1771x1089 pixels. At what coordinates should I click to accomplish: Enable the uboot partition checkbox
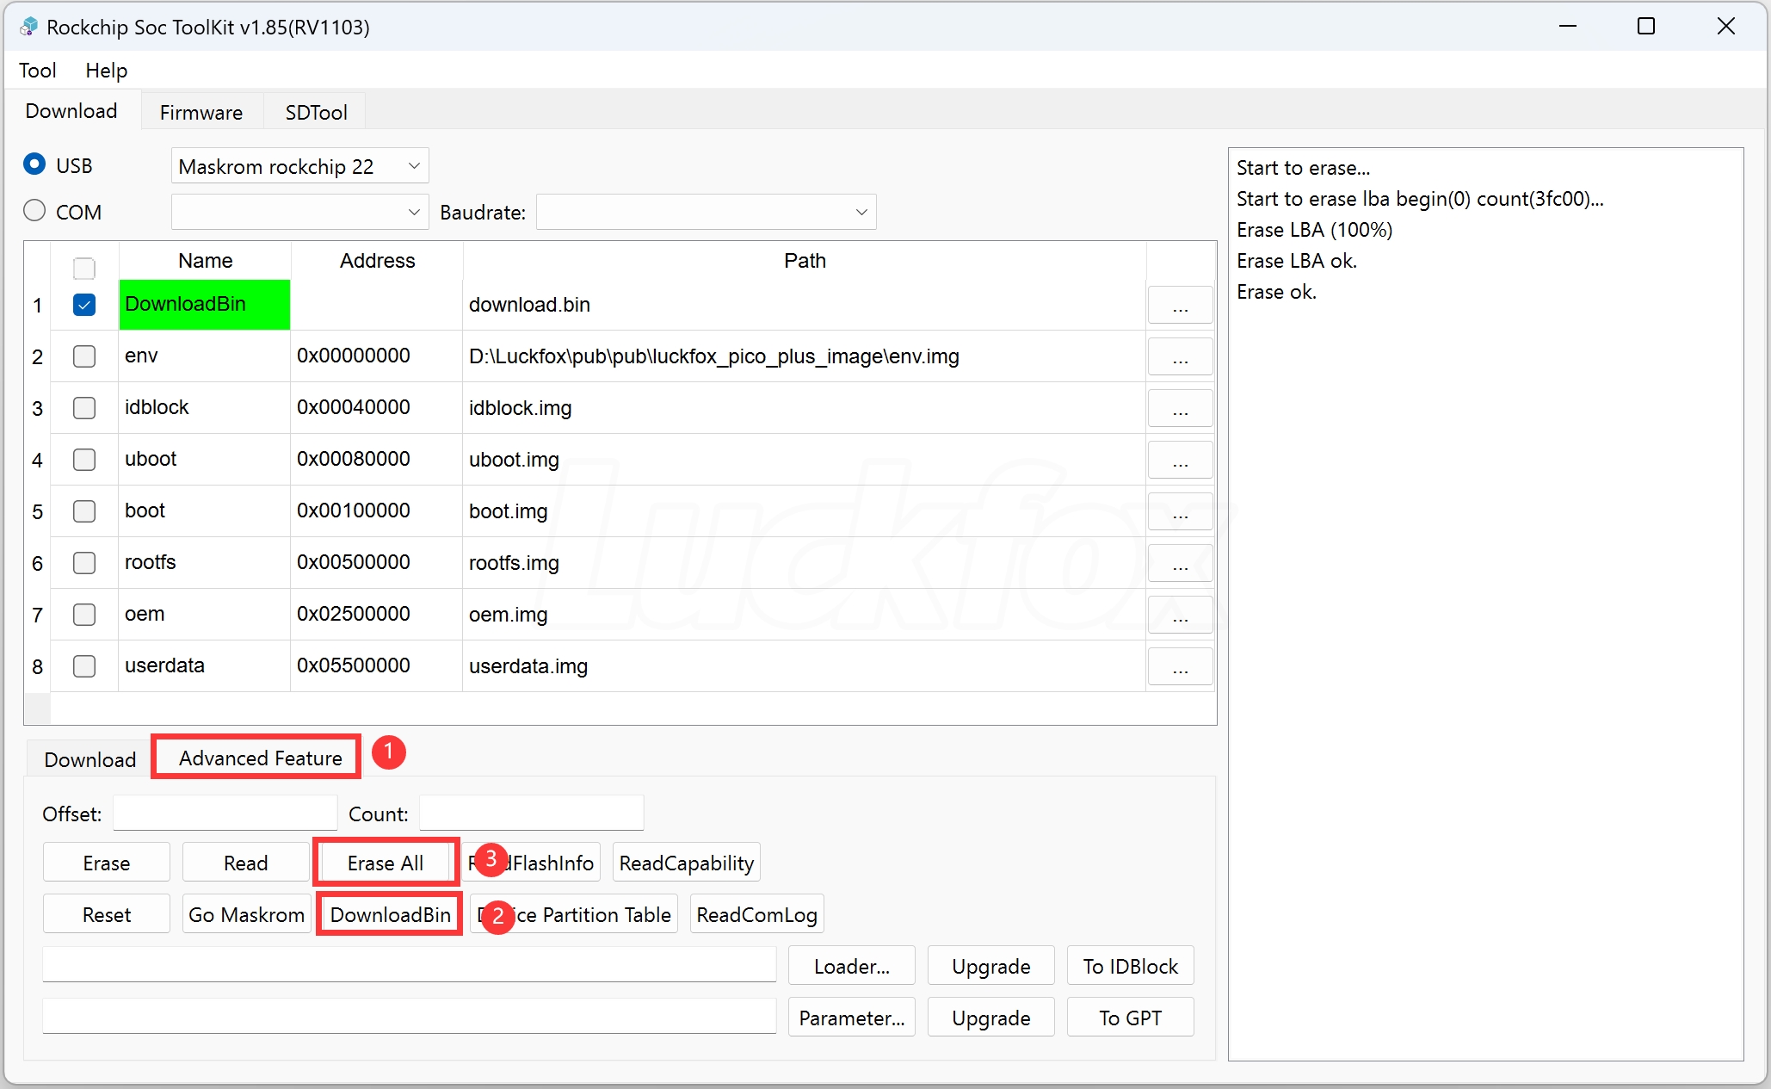pos(84,460)
